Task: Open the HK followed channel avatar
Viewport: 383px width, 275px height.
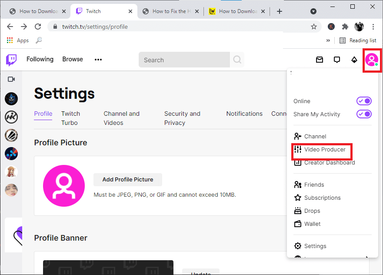Action: click(11, 117)
